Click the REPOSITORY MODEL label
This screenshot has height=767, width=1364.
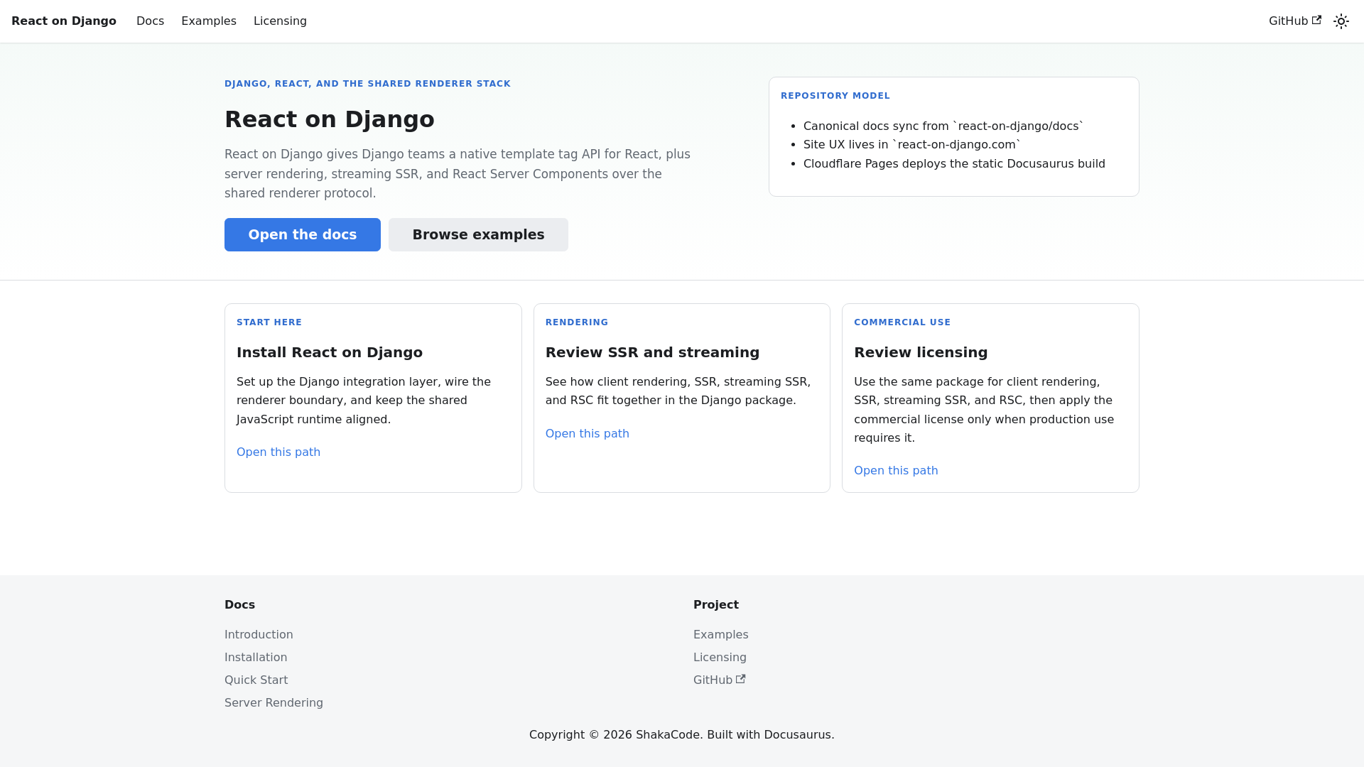(835, 96)
